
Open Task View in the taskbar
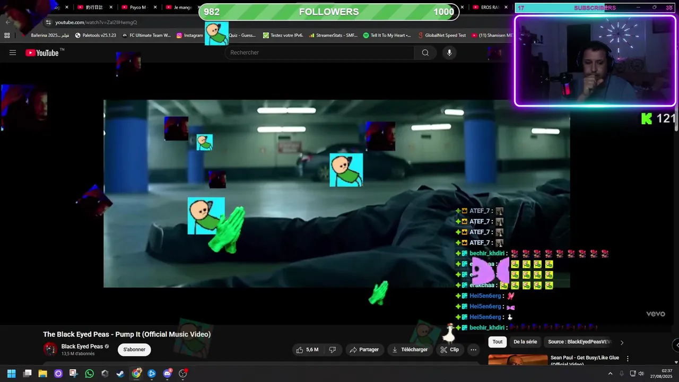click(x=27, y=374)
